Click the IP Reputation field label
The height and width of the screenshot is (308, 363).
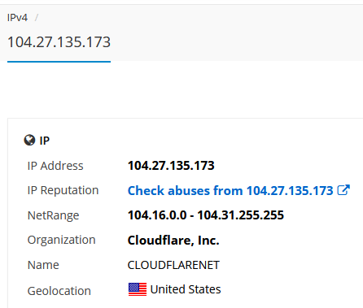(x=63, y=190)
